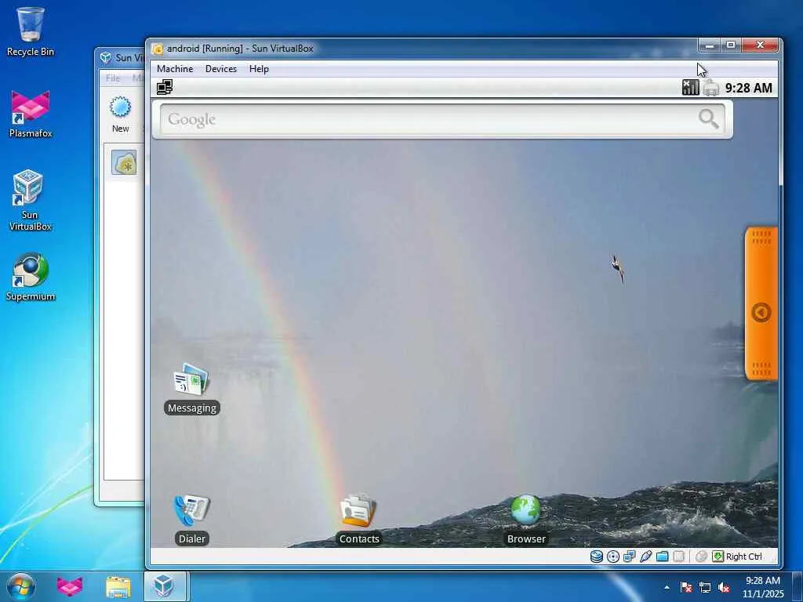This screenshot has width=803, height=602.
Task: Click the Plasmafox taskbar icon
Action: click(x=70, y=586)
